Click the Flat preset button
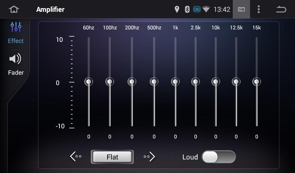The width and height of the screenshot is (295, 173). (112, 157)
